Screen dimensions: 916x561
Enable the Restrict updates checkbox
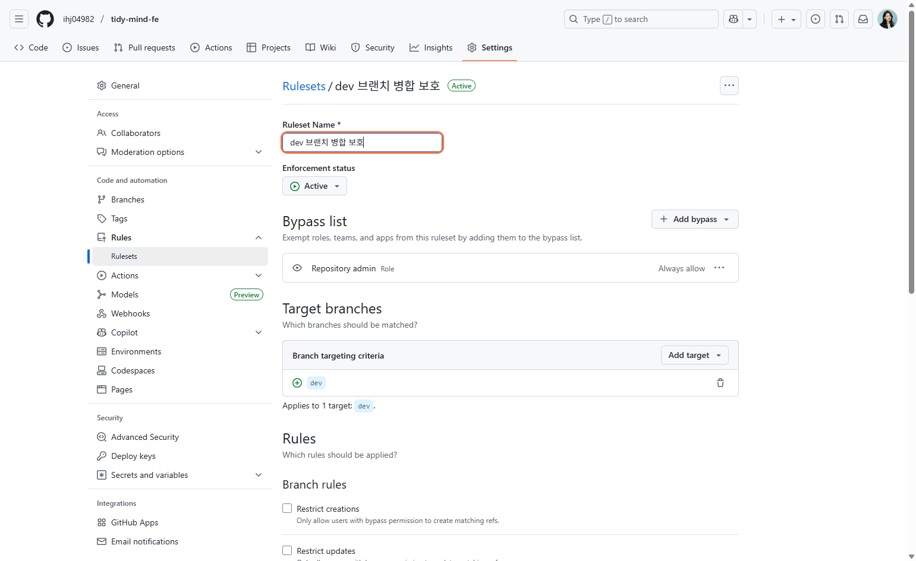287,550
